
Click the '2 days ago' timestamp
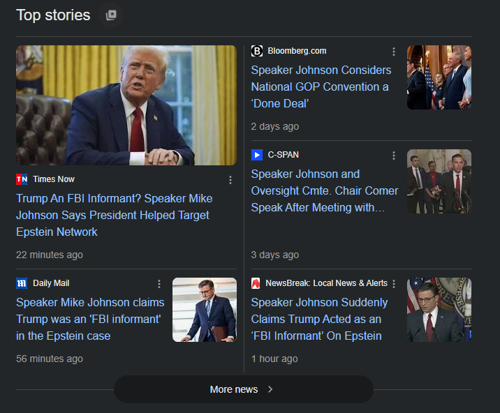(x=275, y=126)
